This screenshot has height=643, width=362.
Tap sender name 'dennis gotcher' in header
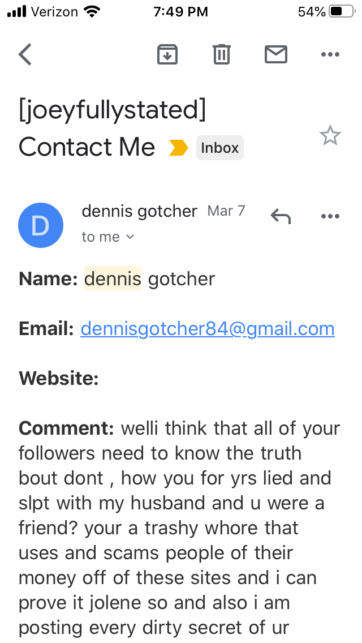click(x=139, y=211)
